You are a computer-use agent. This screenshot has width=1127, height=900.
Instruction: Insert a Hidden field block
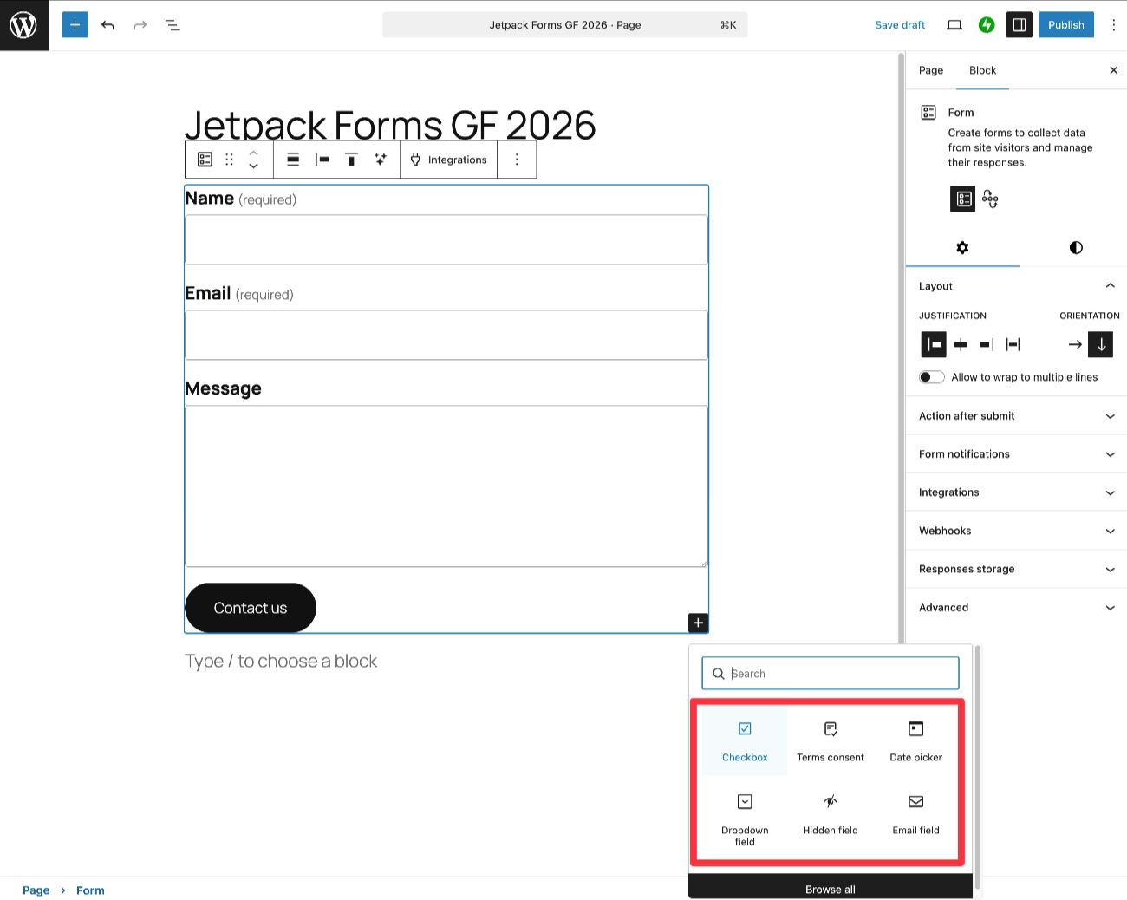pos(830,811)
